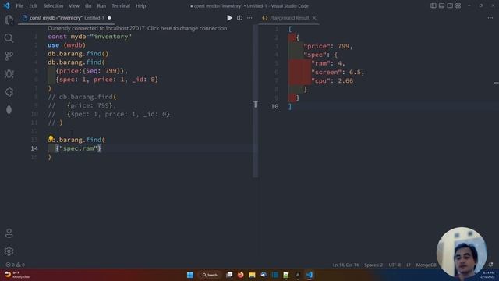Screen dimensions: 499x281
Task: Click the {price:{$eq: 799}}, code line
Action: [x=92, y=71]
